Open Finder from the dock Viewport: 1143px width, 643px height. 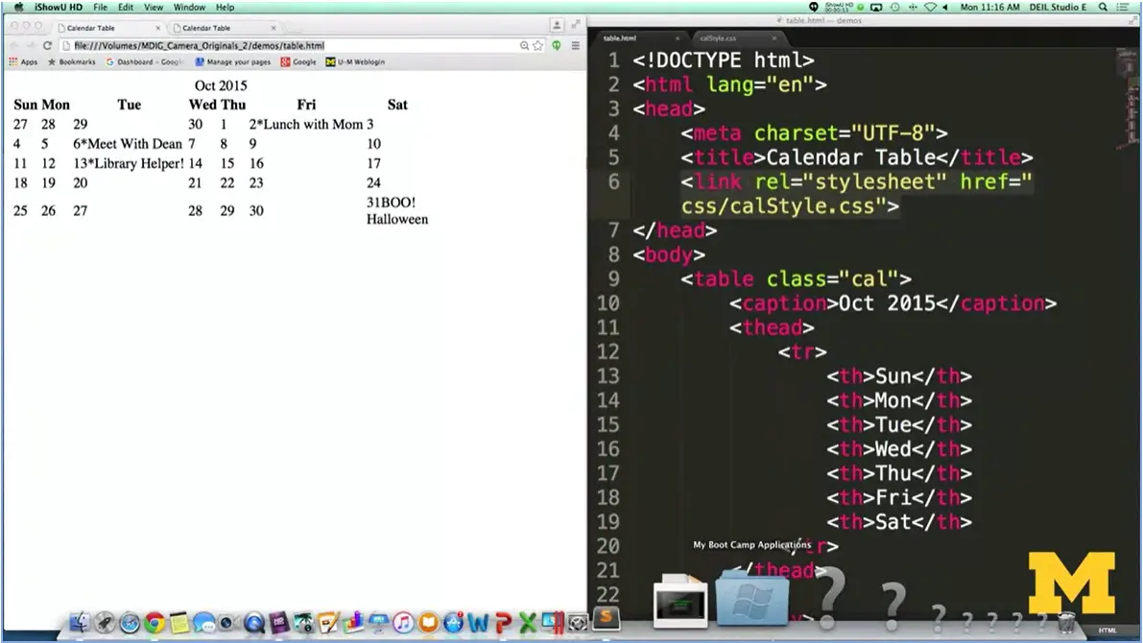tap(81, 624)
